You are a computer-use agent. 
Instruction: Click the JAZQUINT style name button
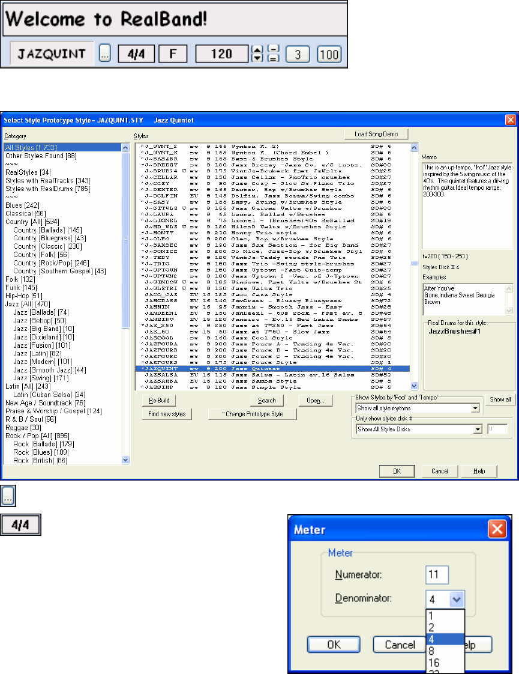click(x=52, y=53)
